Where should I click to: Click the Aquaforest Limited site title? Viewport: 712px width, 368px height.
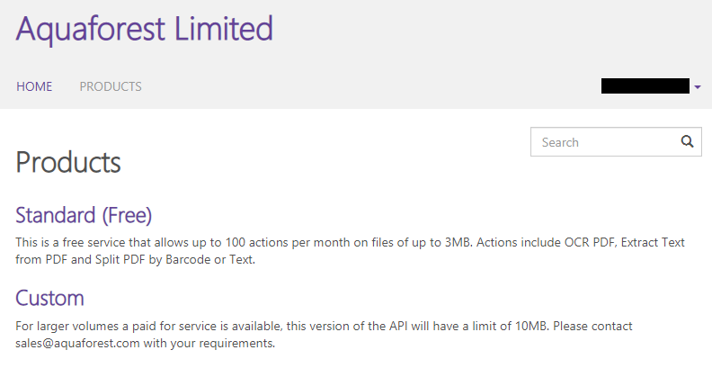(x=145, y=29)
